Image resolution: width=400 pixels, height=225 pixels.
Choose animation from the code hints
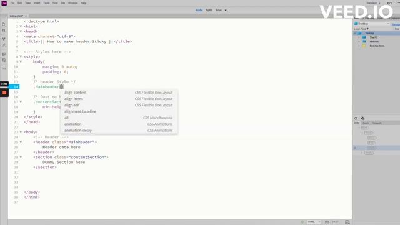[119, 124]
